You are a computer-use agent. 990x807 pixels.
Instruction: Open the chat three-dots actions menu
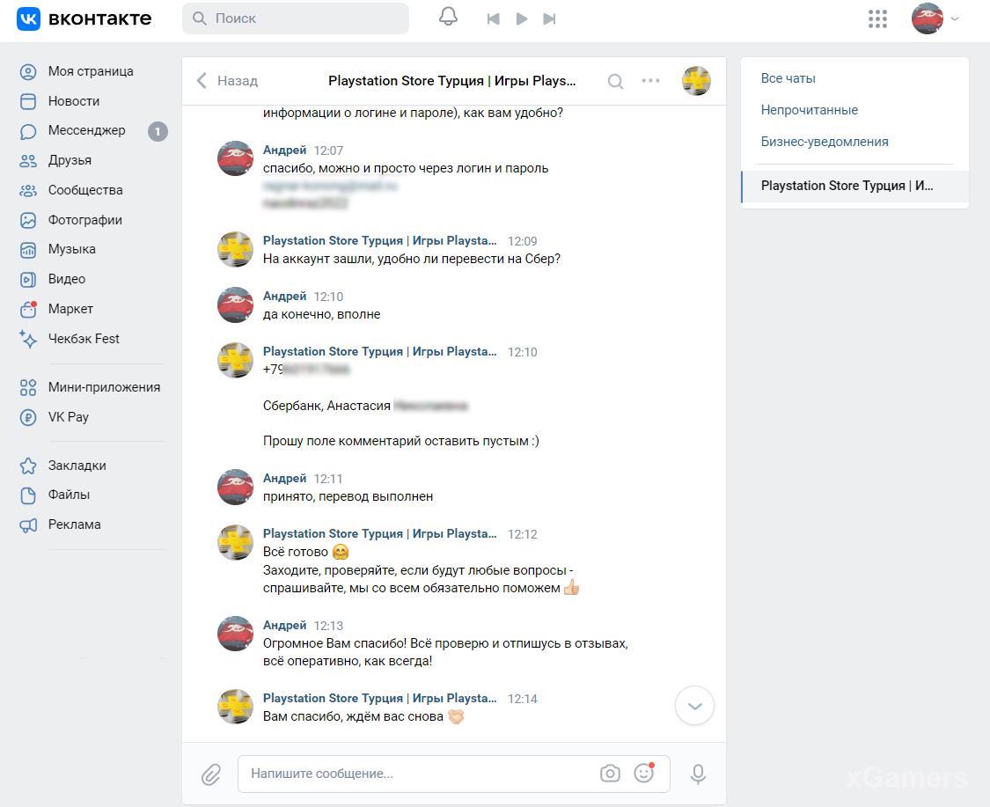[x=650, y=81]
